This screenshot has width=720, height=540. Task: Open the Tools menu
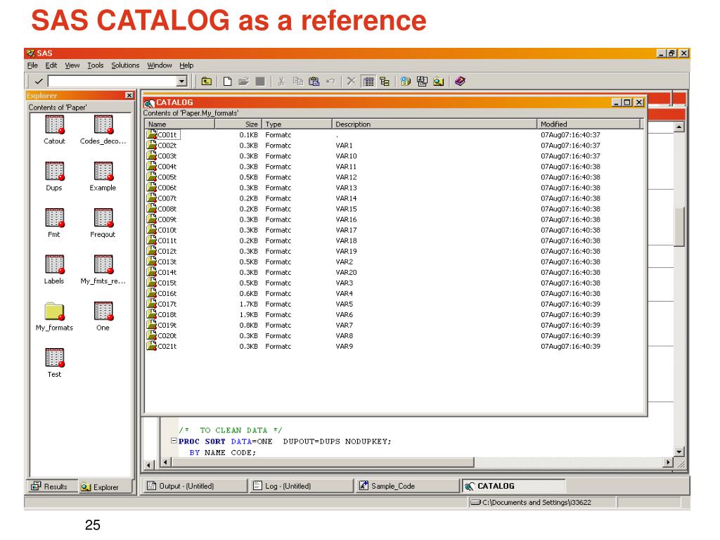96,65
